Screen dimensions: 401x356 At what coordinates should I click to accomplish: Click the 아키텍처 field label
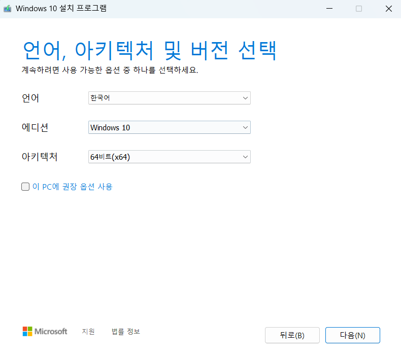(x=40, y=157)
